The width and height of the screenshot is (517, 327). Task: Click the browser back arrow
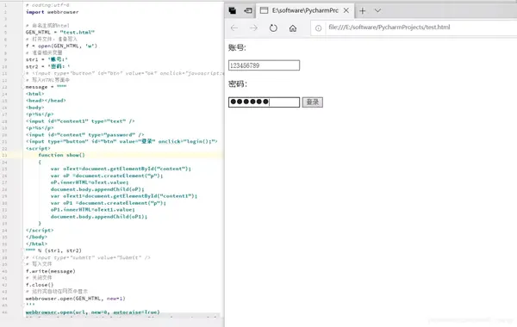(x=234, y=28)
